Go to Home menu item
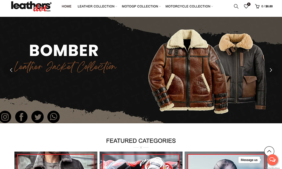Viewport: 282px width, 169px height. tap(67, 6)
